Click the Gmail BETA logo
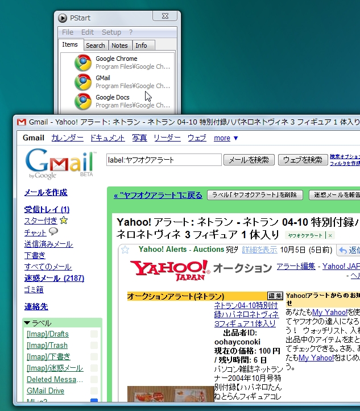 60,164
